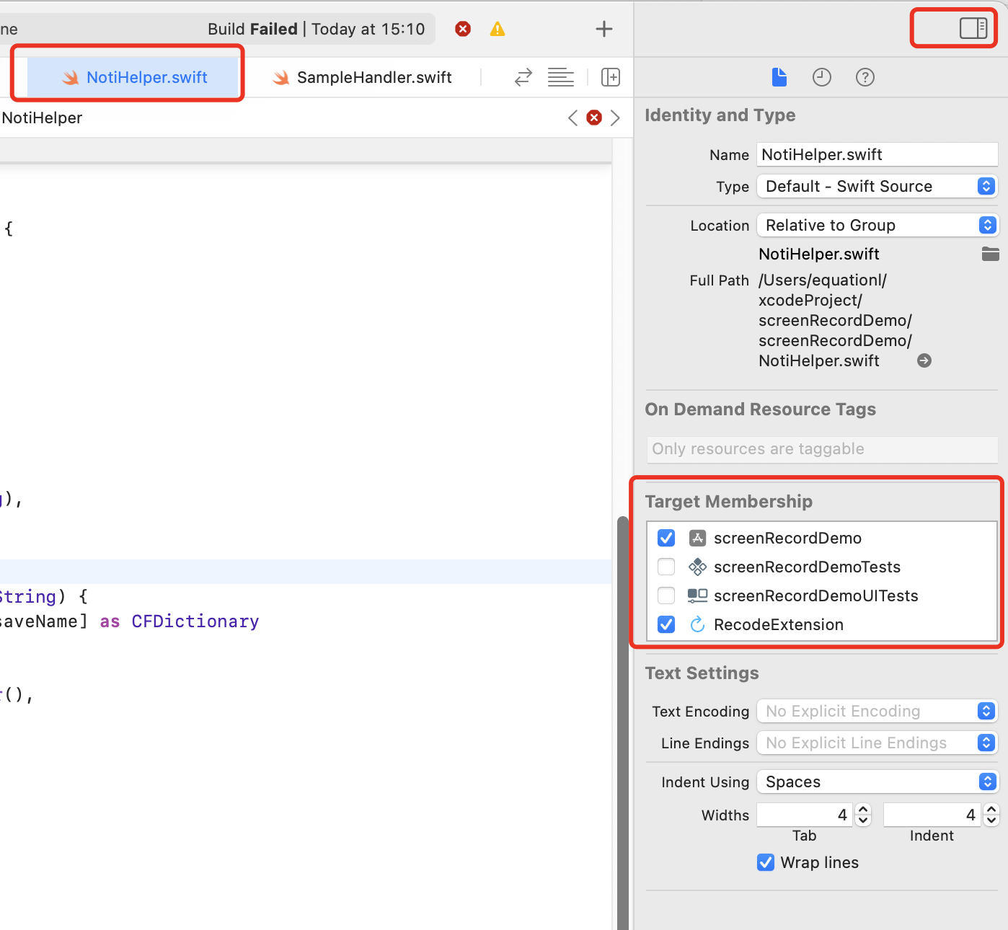Enable screenRecordDemoUITests target membership
Viewport: 1008px width, 930px height.
(666, 595)
